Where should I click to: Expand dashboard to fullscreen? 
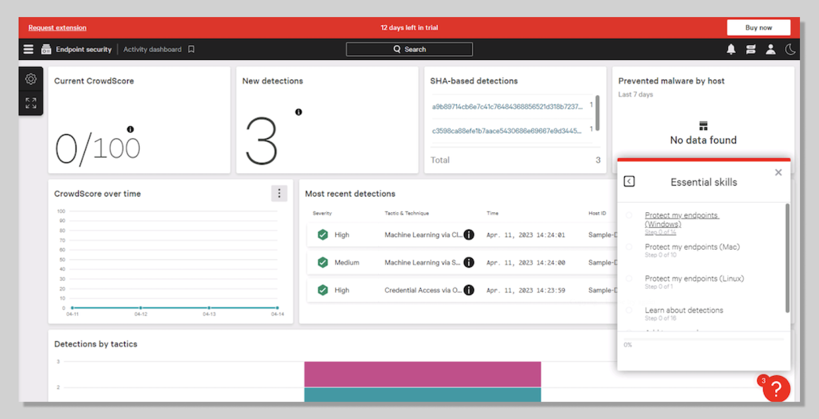point(31,103)
